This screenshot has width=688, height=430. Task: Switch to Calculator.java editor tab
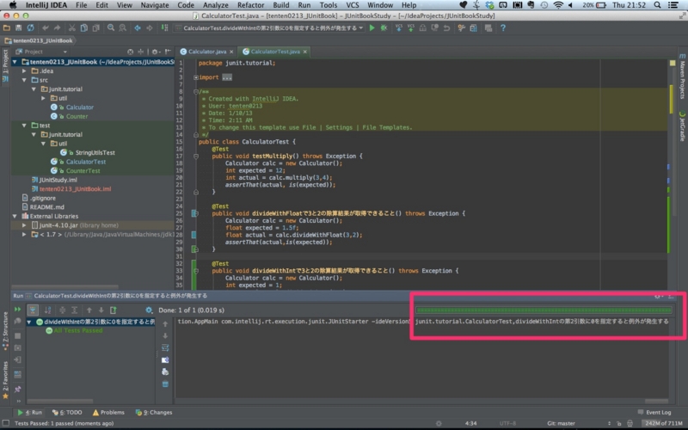point(206,52)
